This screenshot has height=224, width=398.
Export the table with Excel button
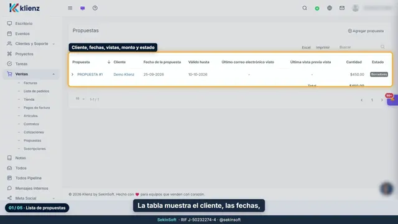tap(306, 47)
